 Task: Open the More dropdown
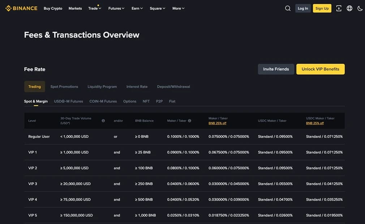(178, 8)
